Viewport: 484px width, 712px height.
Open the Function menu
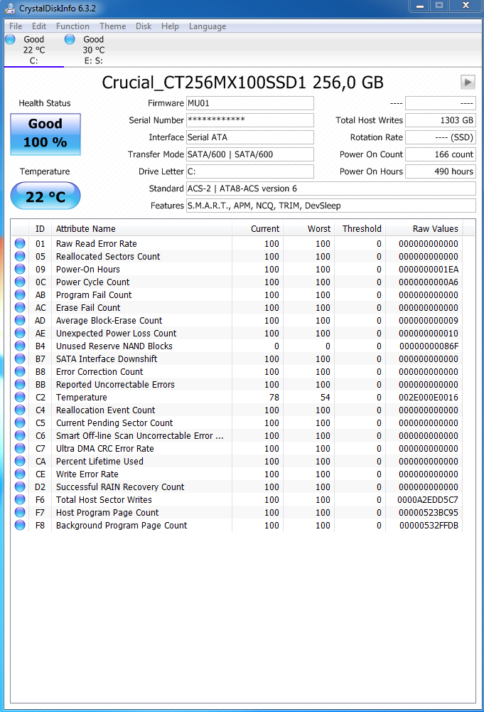coord(72,26)
